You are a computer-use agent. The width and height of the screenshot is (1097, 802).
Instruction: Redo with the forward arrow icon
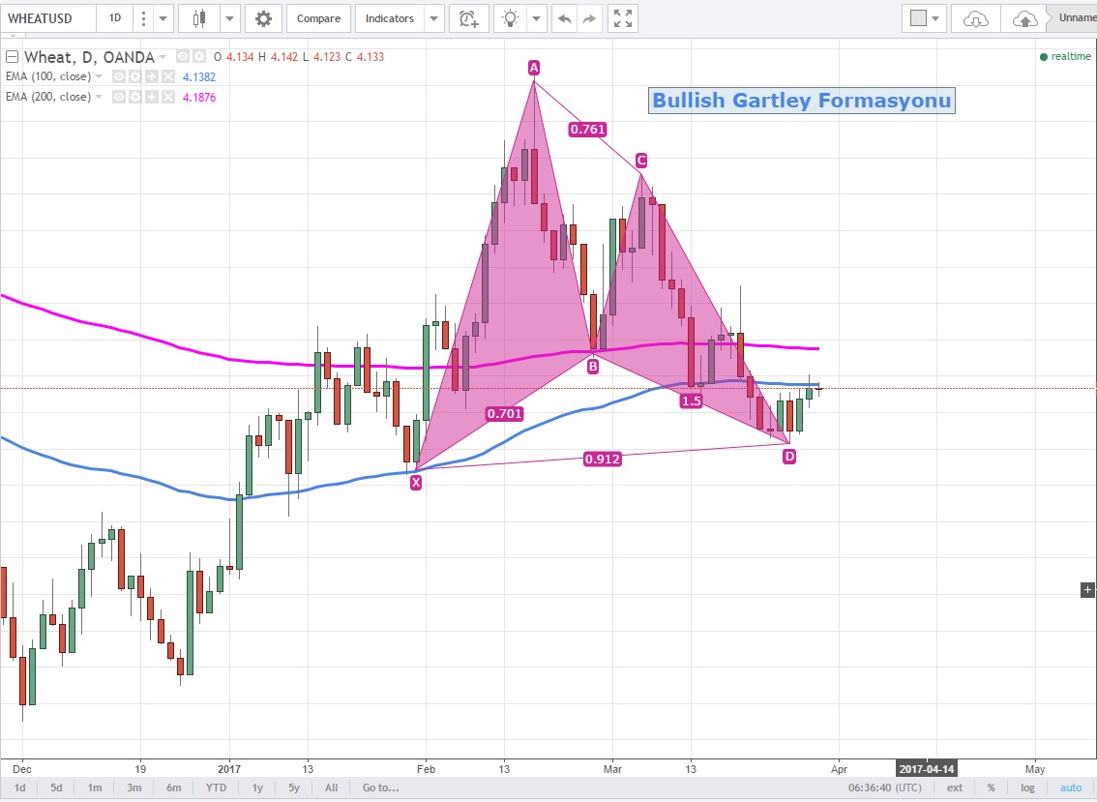587,18
